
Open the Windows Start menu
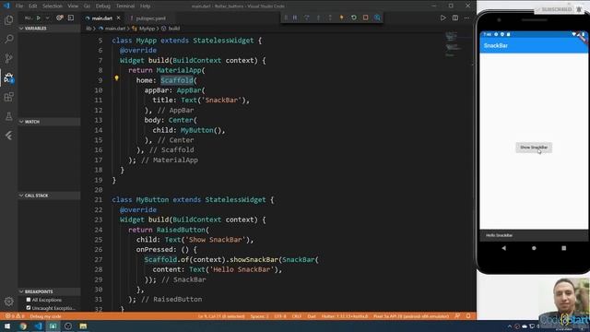(7, 326)
